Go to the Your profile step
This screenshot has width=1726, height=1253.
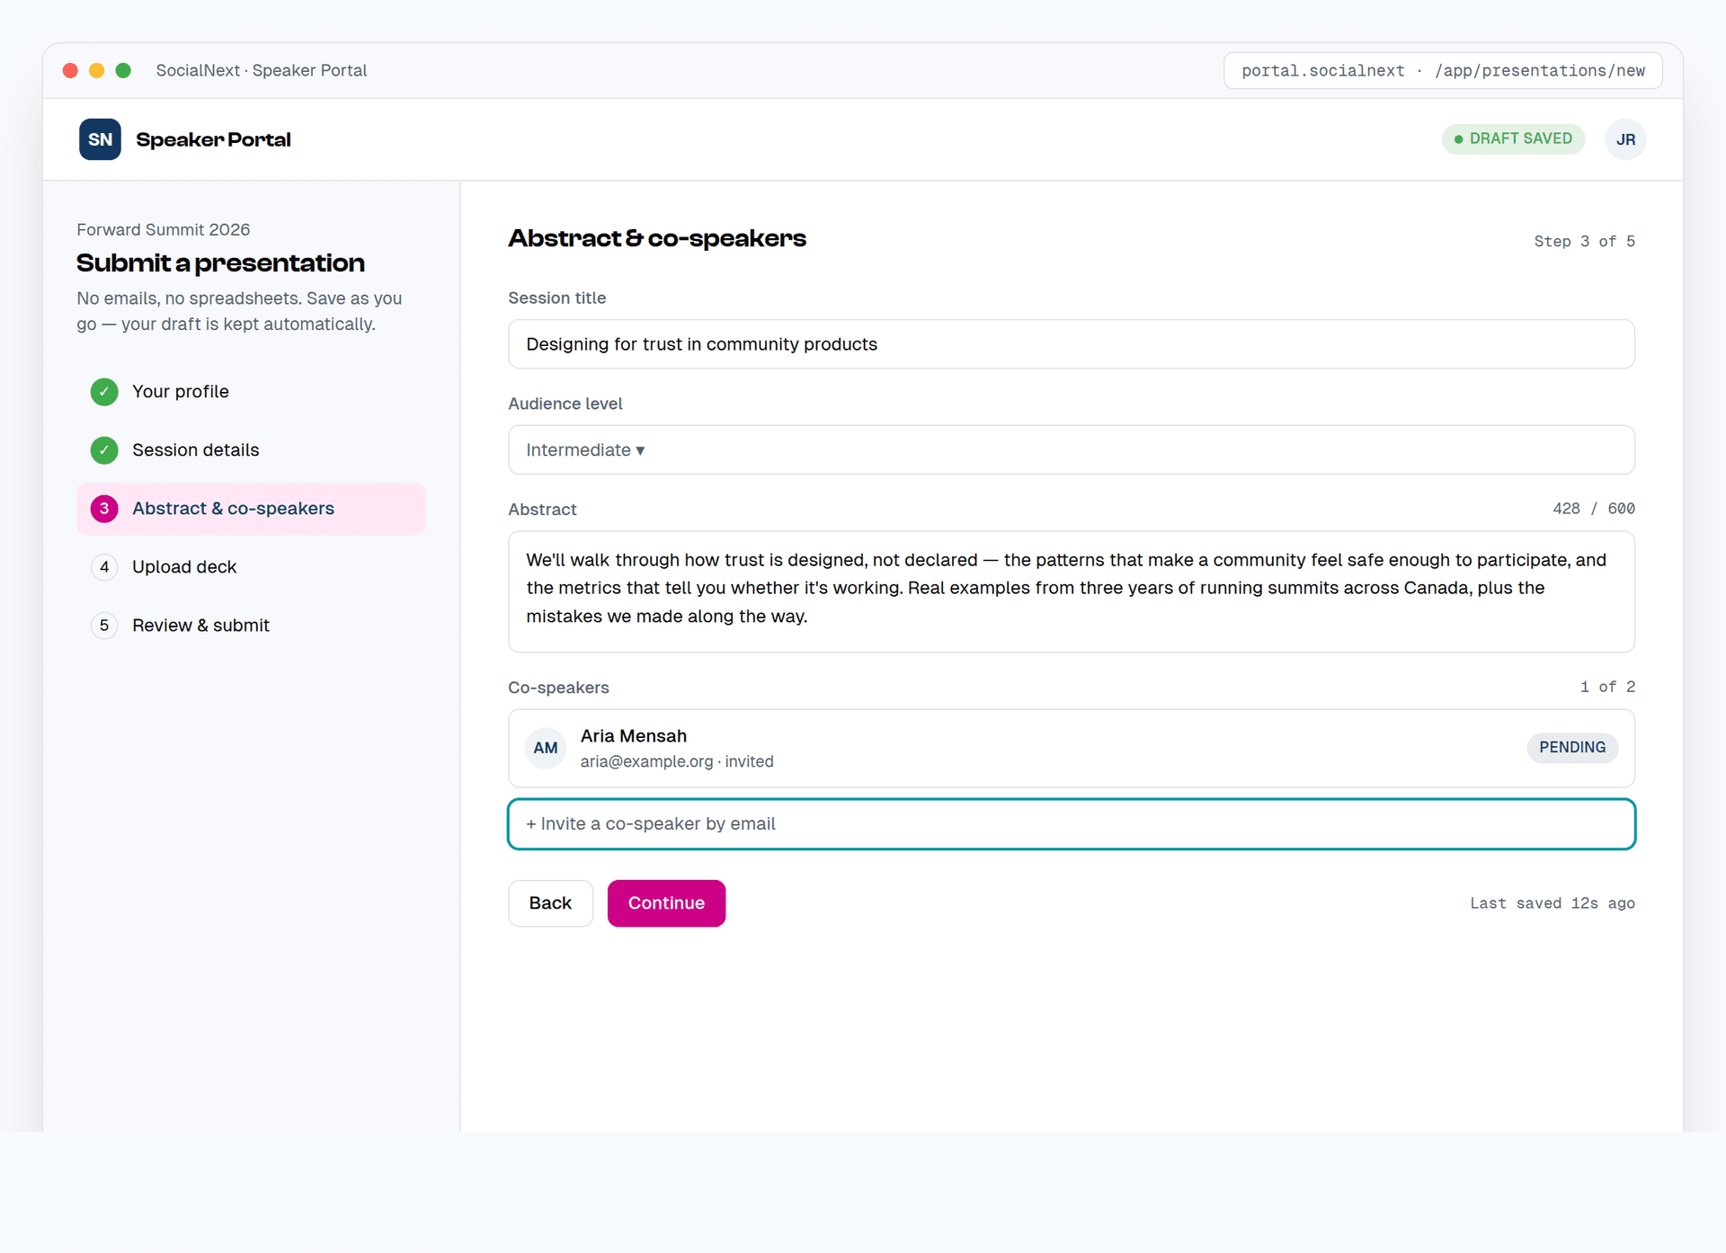[251, 392]
